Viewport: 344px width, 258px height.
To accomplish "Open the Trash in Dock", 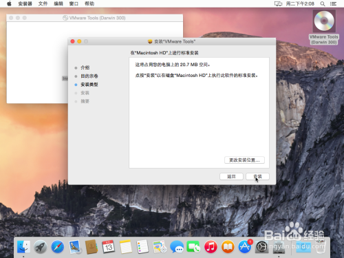I will pyautogui.click(x=321, y=247).
